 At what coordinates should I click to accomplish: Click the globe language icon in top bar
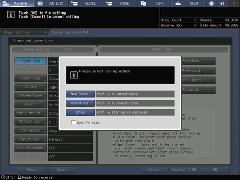pyautogui.click(x=211, y=3)
